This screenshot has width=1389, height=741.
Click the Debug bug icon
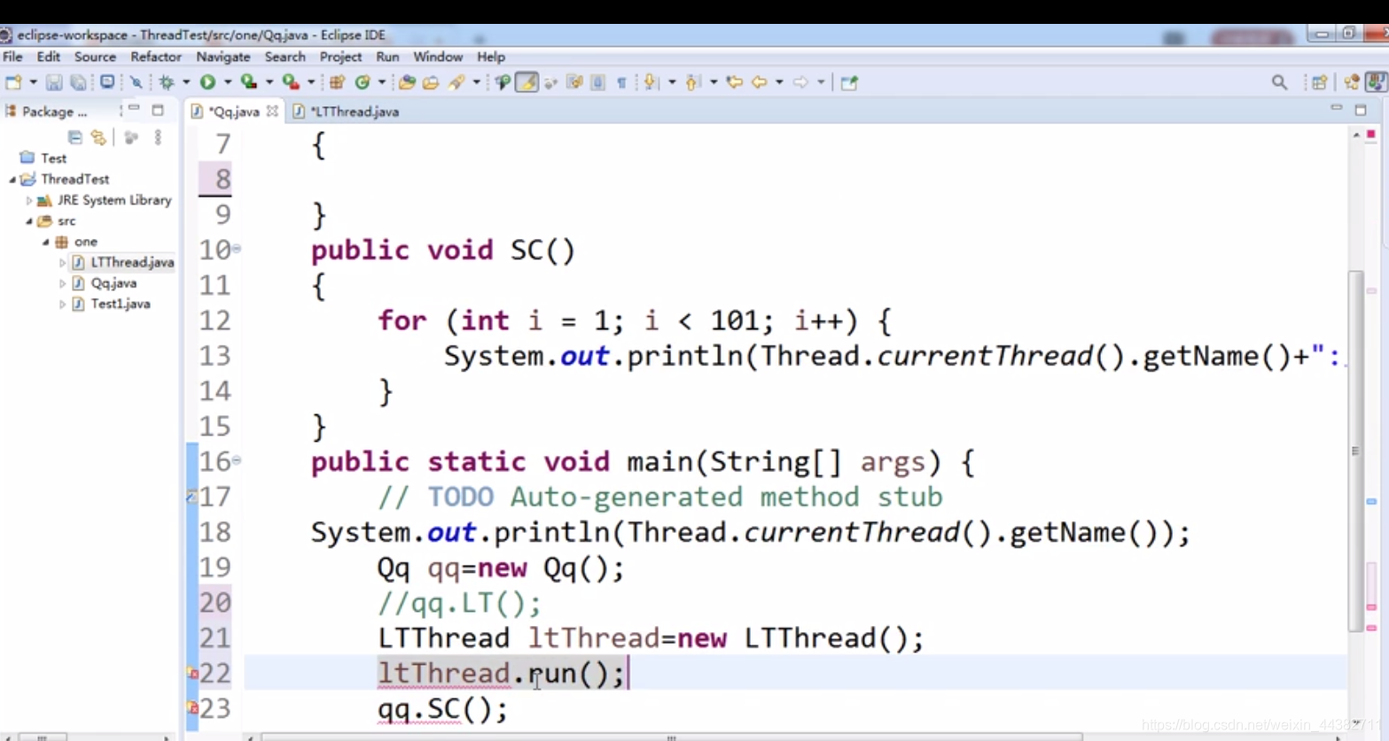(x=167, y=82)
